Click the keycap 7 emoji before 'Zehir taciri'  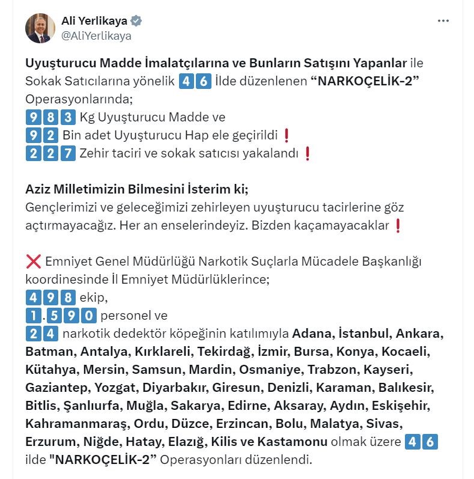point(68,153)
